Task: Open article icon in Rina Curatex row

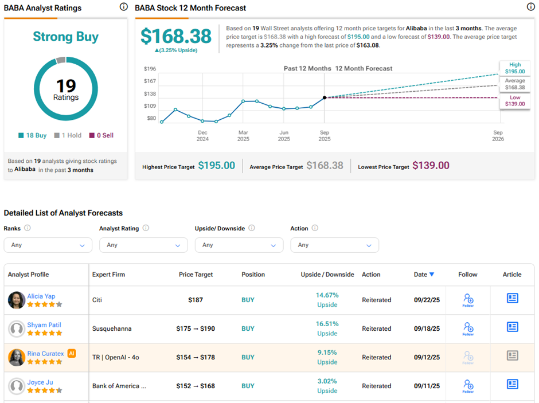Action: pos(512,355)
